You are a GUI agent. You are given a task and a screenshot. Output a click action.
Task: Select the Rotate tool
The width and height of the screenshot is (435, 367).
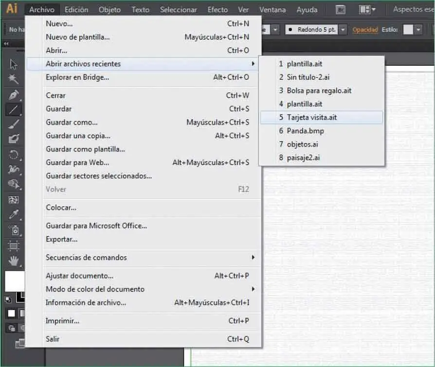tap(13, 155)
